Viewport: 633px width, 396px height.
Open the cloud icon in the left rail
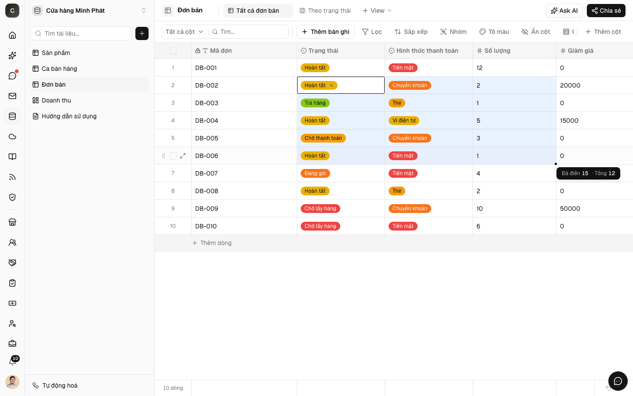click(x=12, y=136)
